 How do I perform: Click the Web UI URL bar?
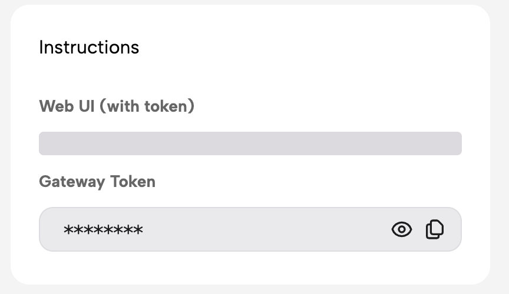[x=250, y=143]
